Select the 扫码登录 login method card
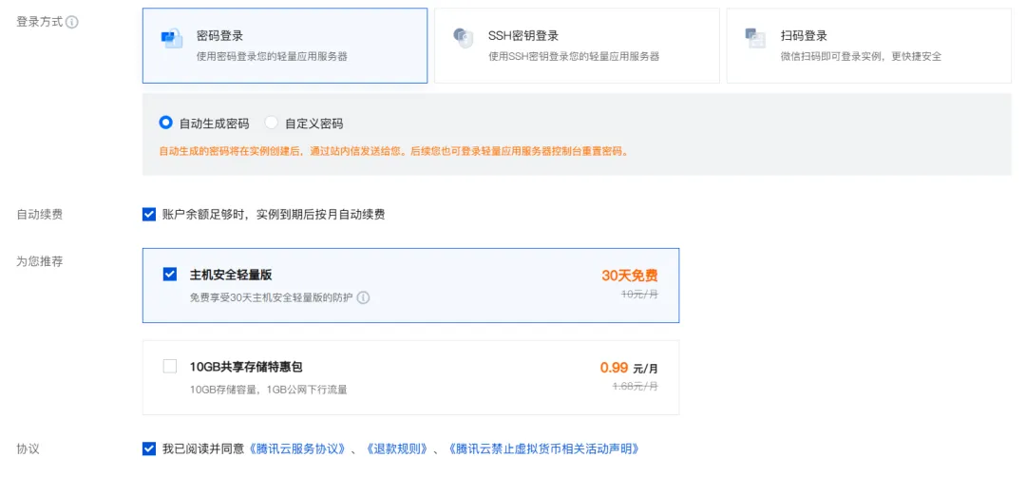The image size is (1026, 477). coord(868,46)
